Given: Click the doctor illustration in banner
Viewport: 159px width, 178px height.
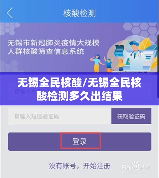Looking at the screenshot, I should [x=134, y=53].
